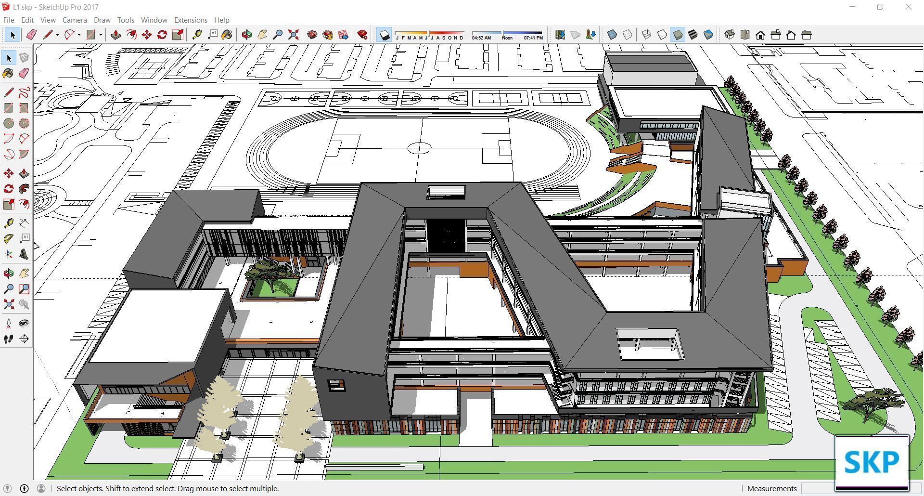Open the Shapes tool dropdown arrow
The height and width of the screenshot is (496, 924).
click(x=100, y=35)
